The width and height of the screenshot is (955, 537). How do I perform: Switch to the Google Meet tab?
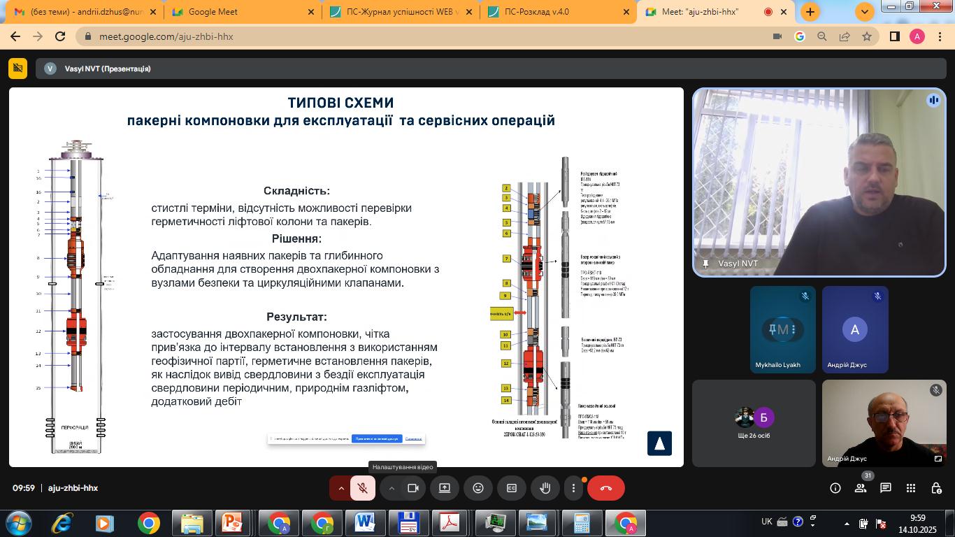coord(242,12)
